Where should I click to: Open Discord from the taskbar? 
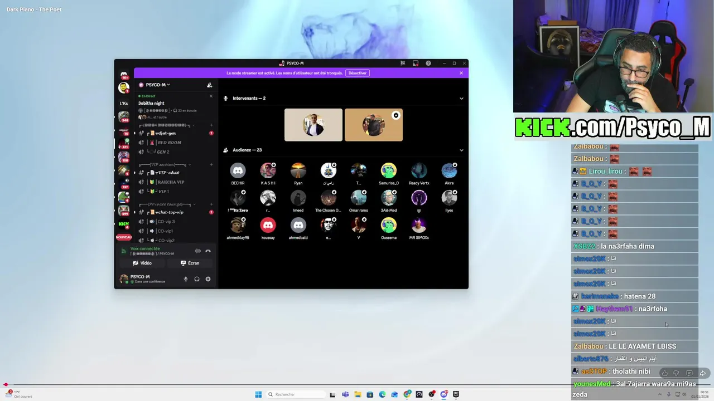coord(444,394)
